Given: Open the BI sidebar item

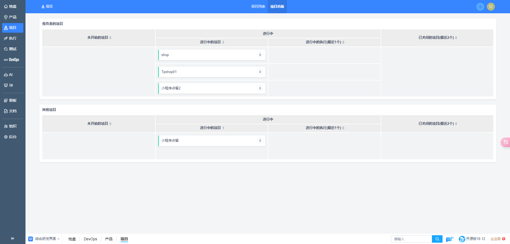Looking at the screenshot, I should click(x=12, y=85).
